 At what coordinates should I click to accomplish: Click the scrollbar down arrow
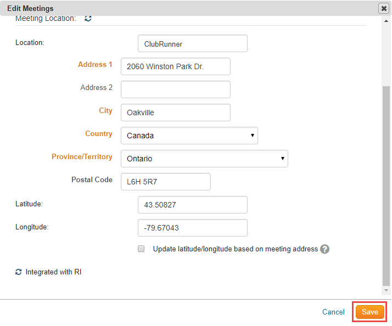387,290
